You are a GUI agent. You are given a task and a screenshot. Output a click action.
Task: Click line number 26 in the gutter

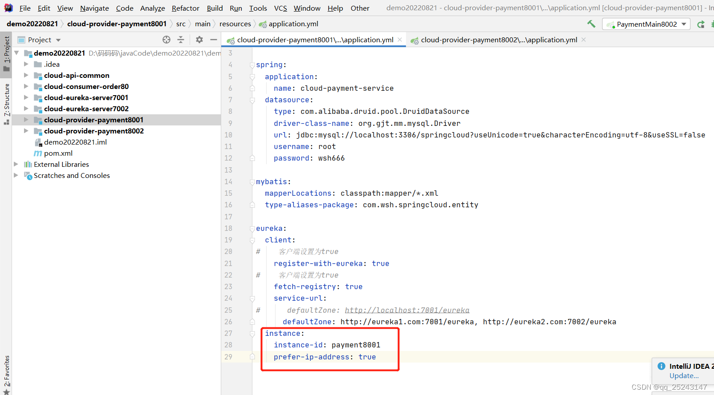[x=228, y=322]
